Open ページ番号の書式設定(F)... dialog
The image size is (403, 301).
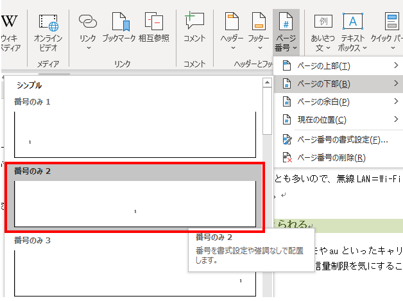click(338, 139)
